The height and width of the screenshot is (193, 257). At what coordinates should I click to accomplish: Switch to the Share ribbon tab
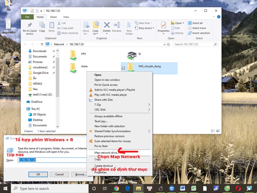click(53, 17)
